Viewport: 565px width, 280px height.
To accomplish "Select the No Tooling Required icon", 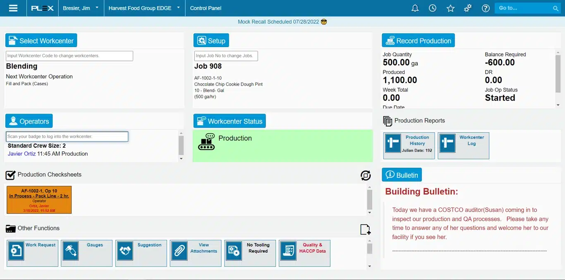I will [x=250, y=253].
